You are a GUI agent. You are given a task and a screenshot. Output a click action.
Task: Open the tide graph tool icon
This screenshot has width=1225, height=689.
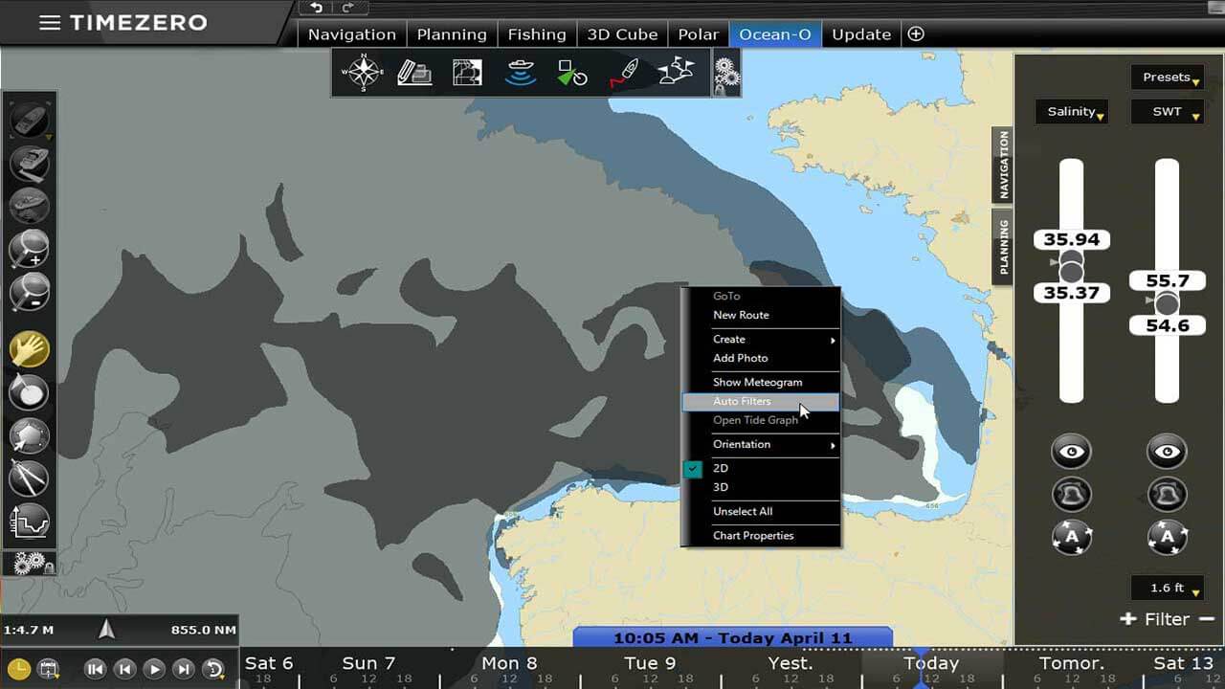pyautogui.click(x=29, y=522)
